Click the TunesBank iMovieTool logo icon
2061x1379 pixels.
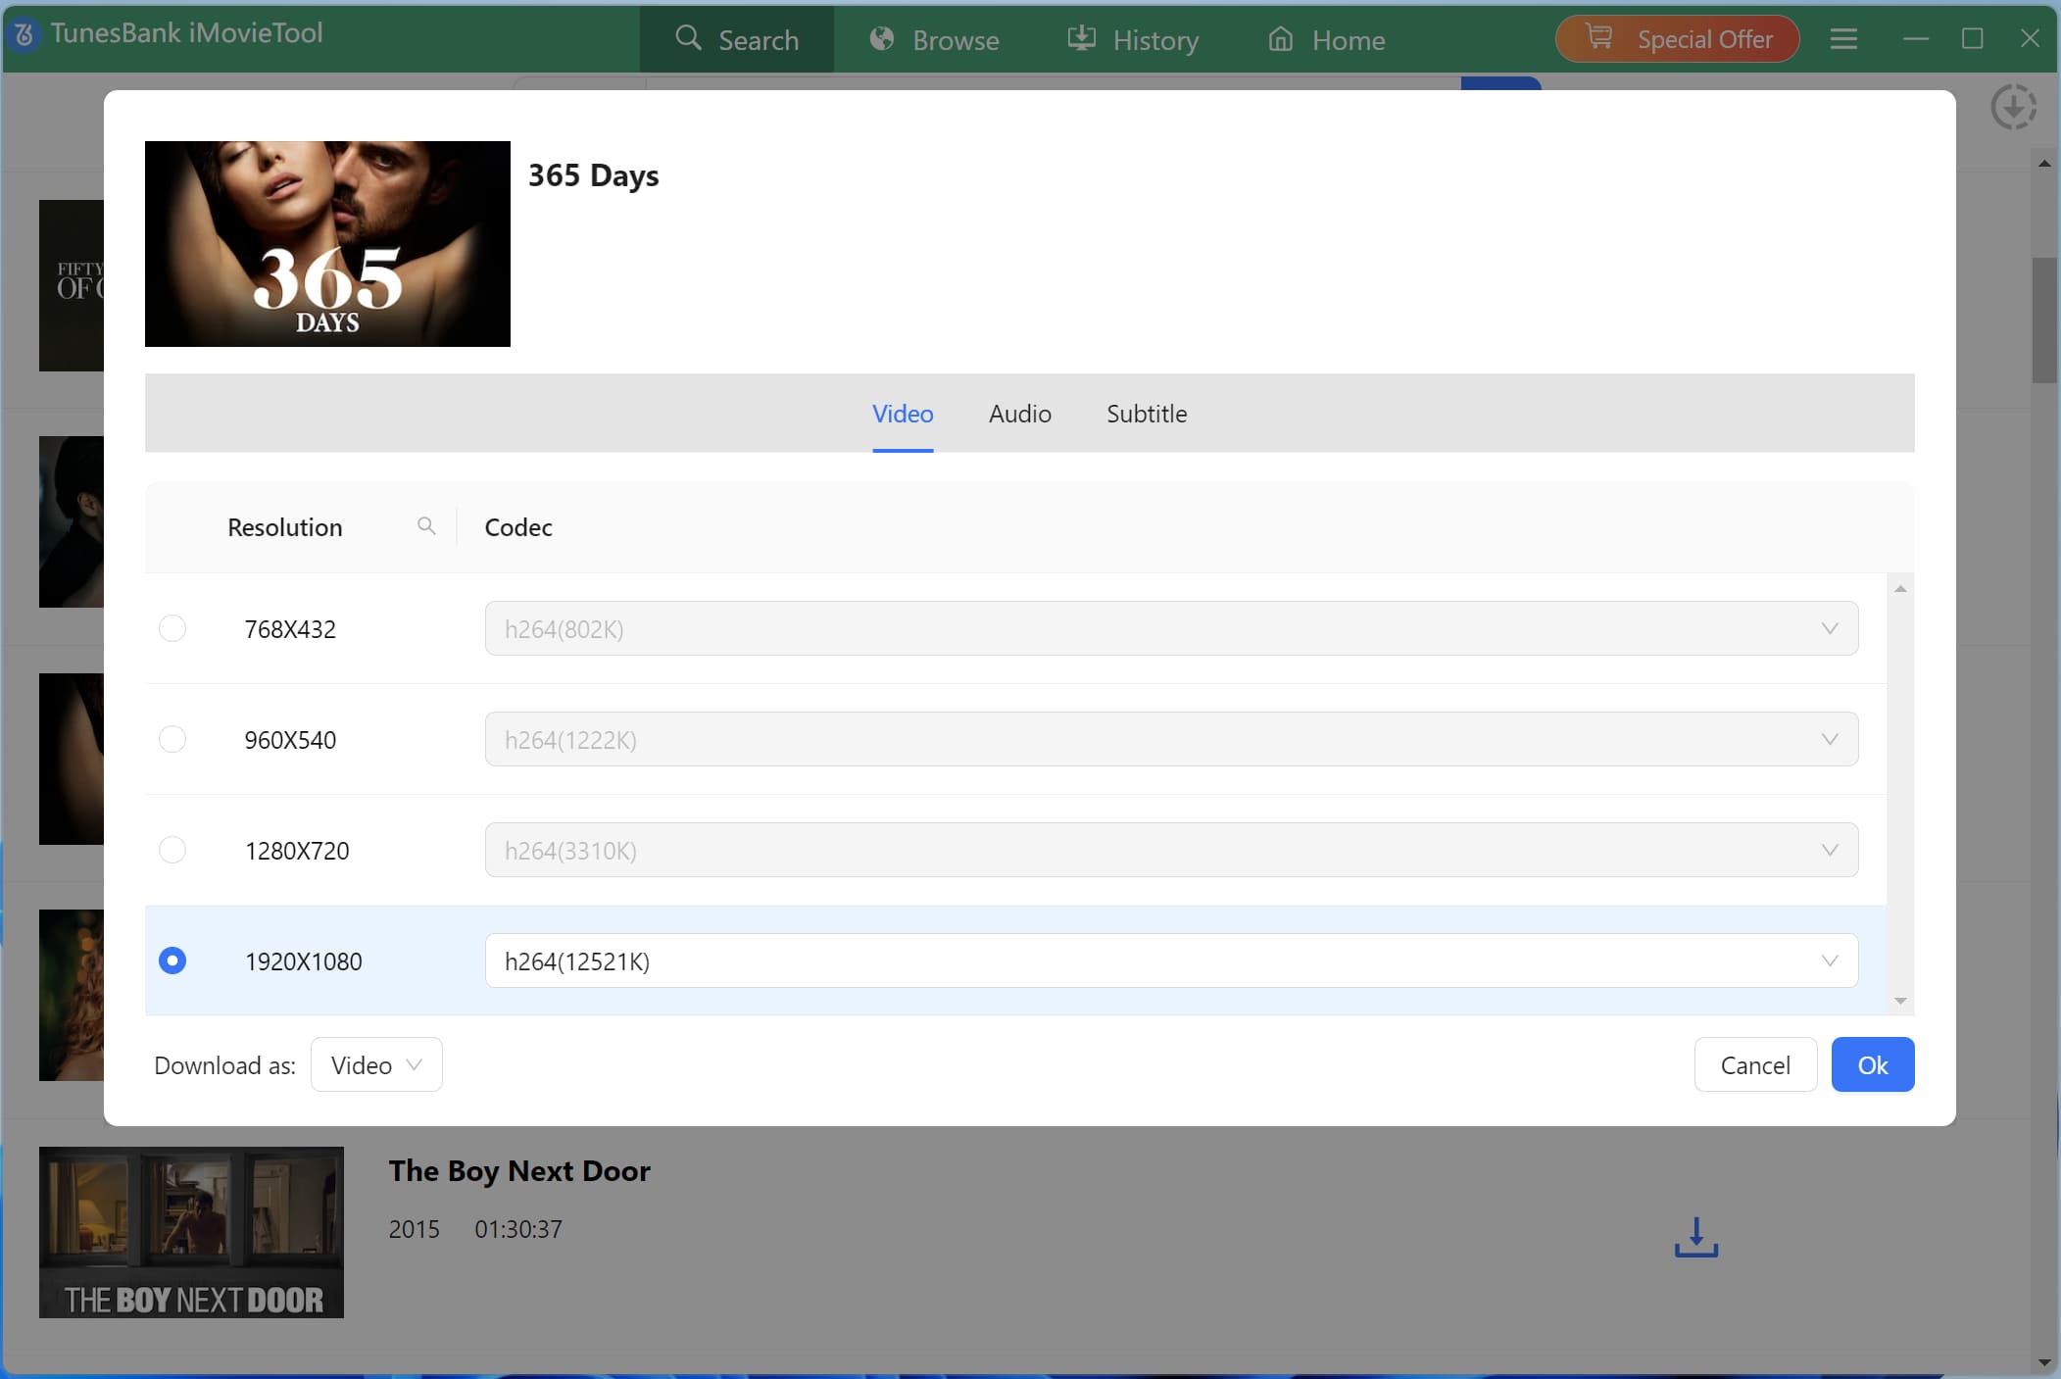[x=25, y=35]
